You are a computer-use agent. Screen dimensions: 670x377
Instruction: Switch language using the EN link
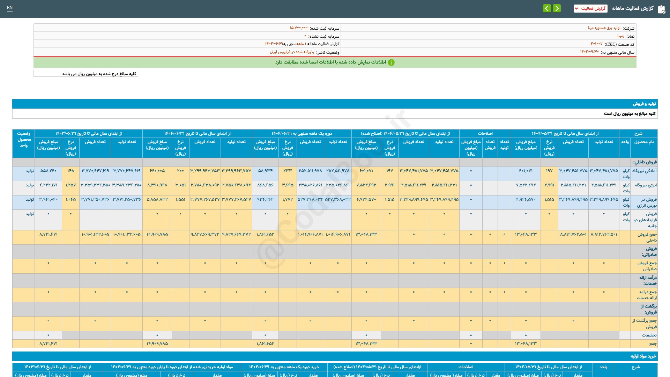tap(10, 8)
